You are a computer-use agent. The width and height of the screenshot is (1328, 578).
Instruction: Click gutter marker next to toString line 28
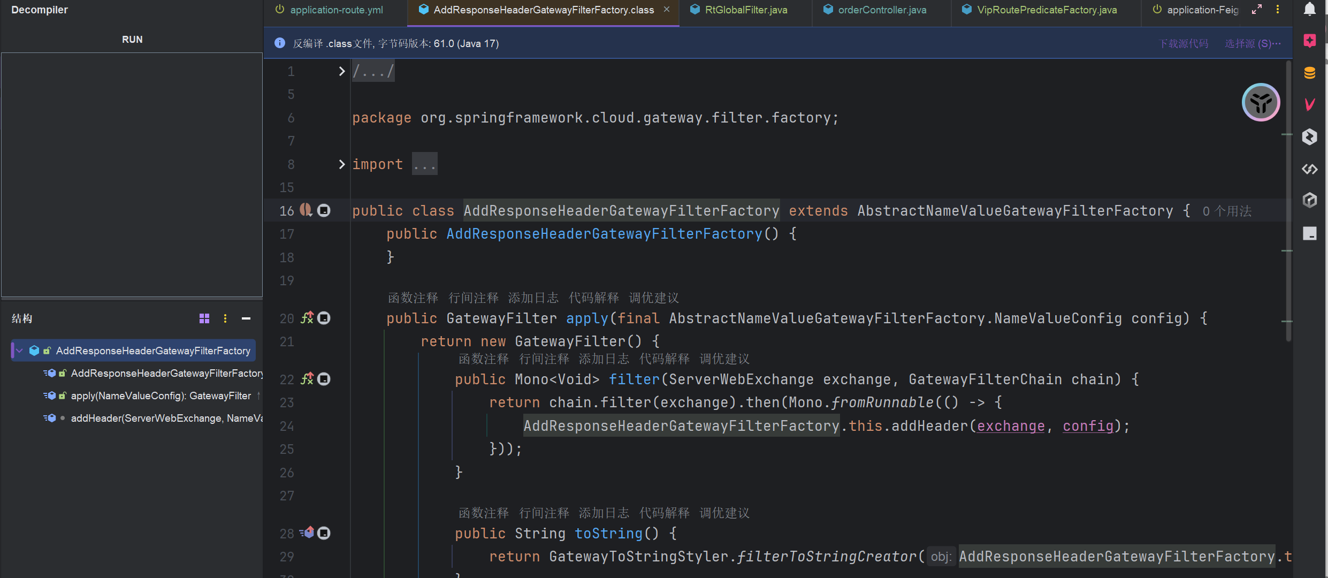tap(307, 533)
